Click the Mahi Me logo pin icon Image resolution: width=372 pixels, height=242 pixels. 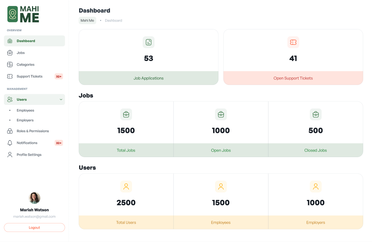(x=13, y=14)
